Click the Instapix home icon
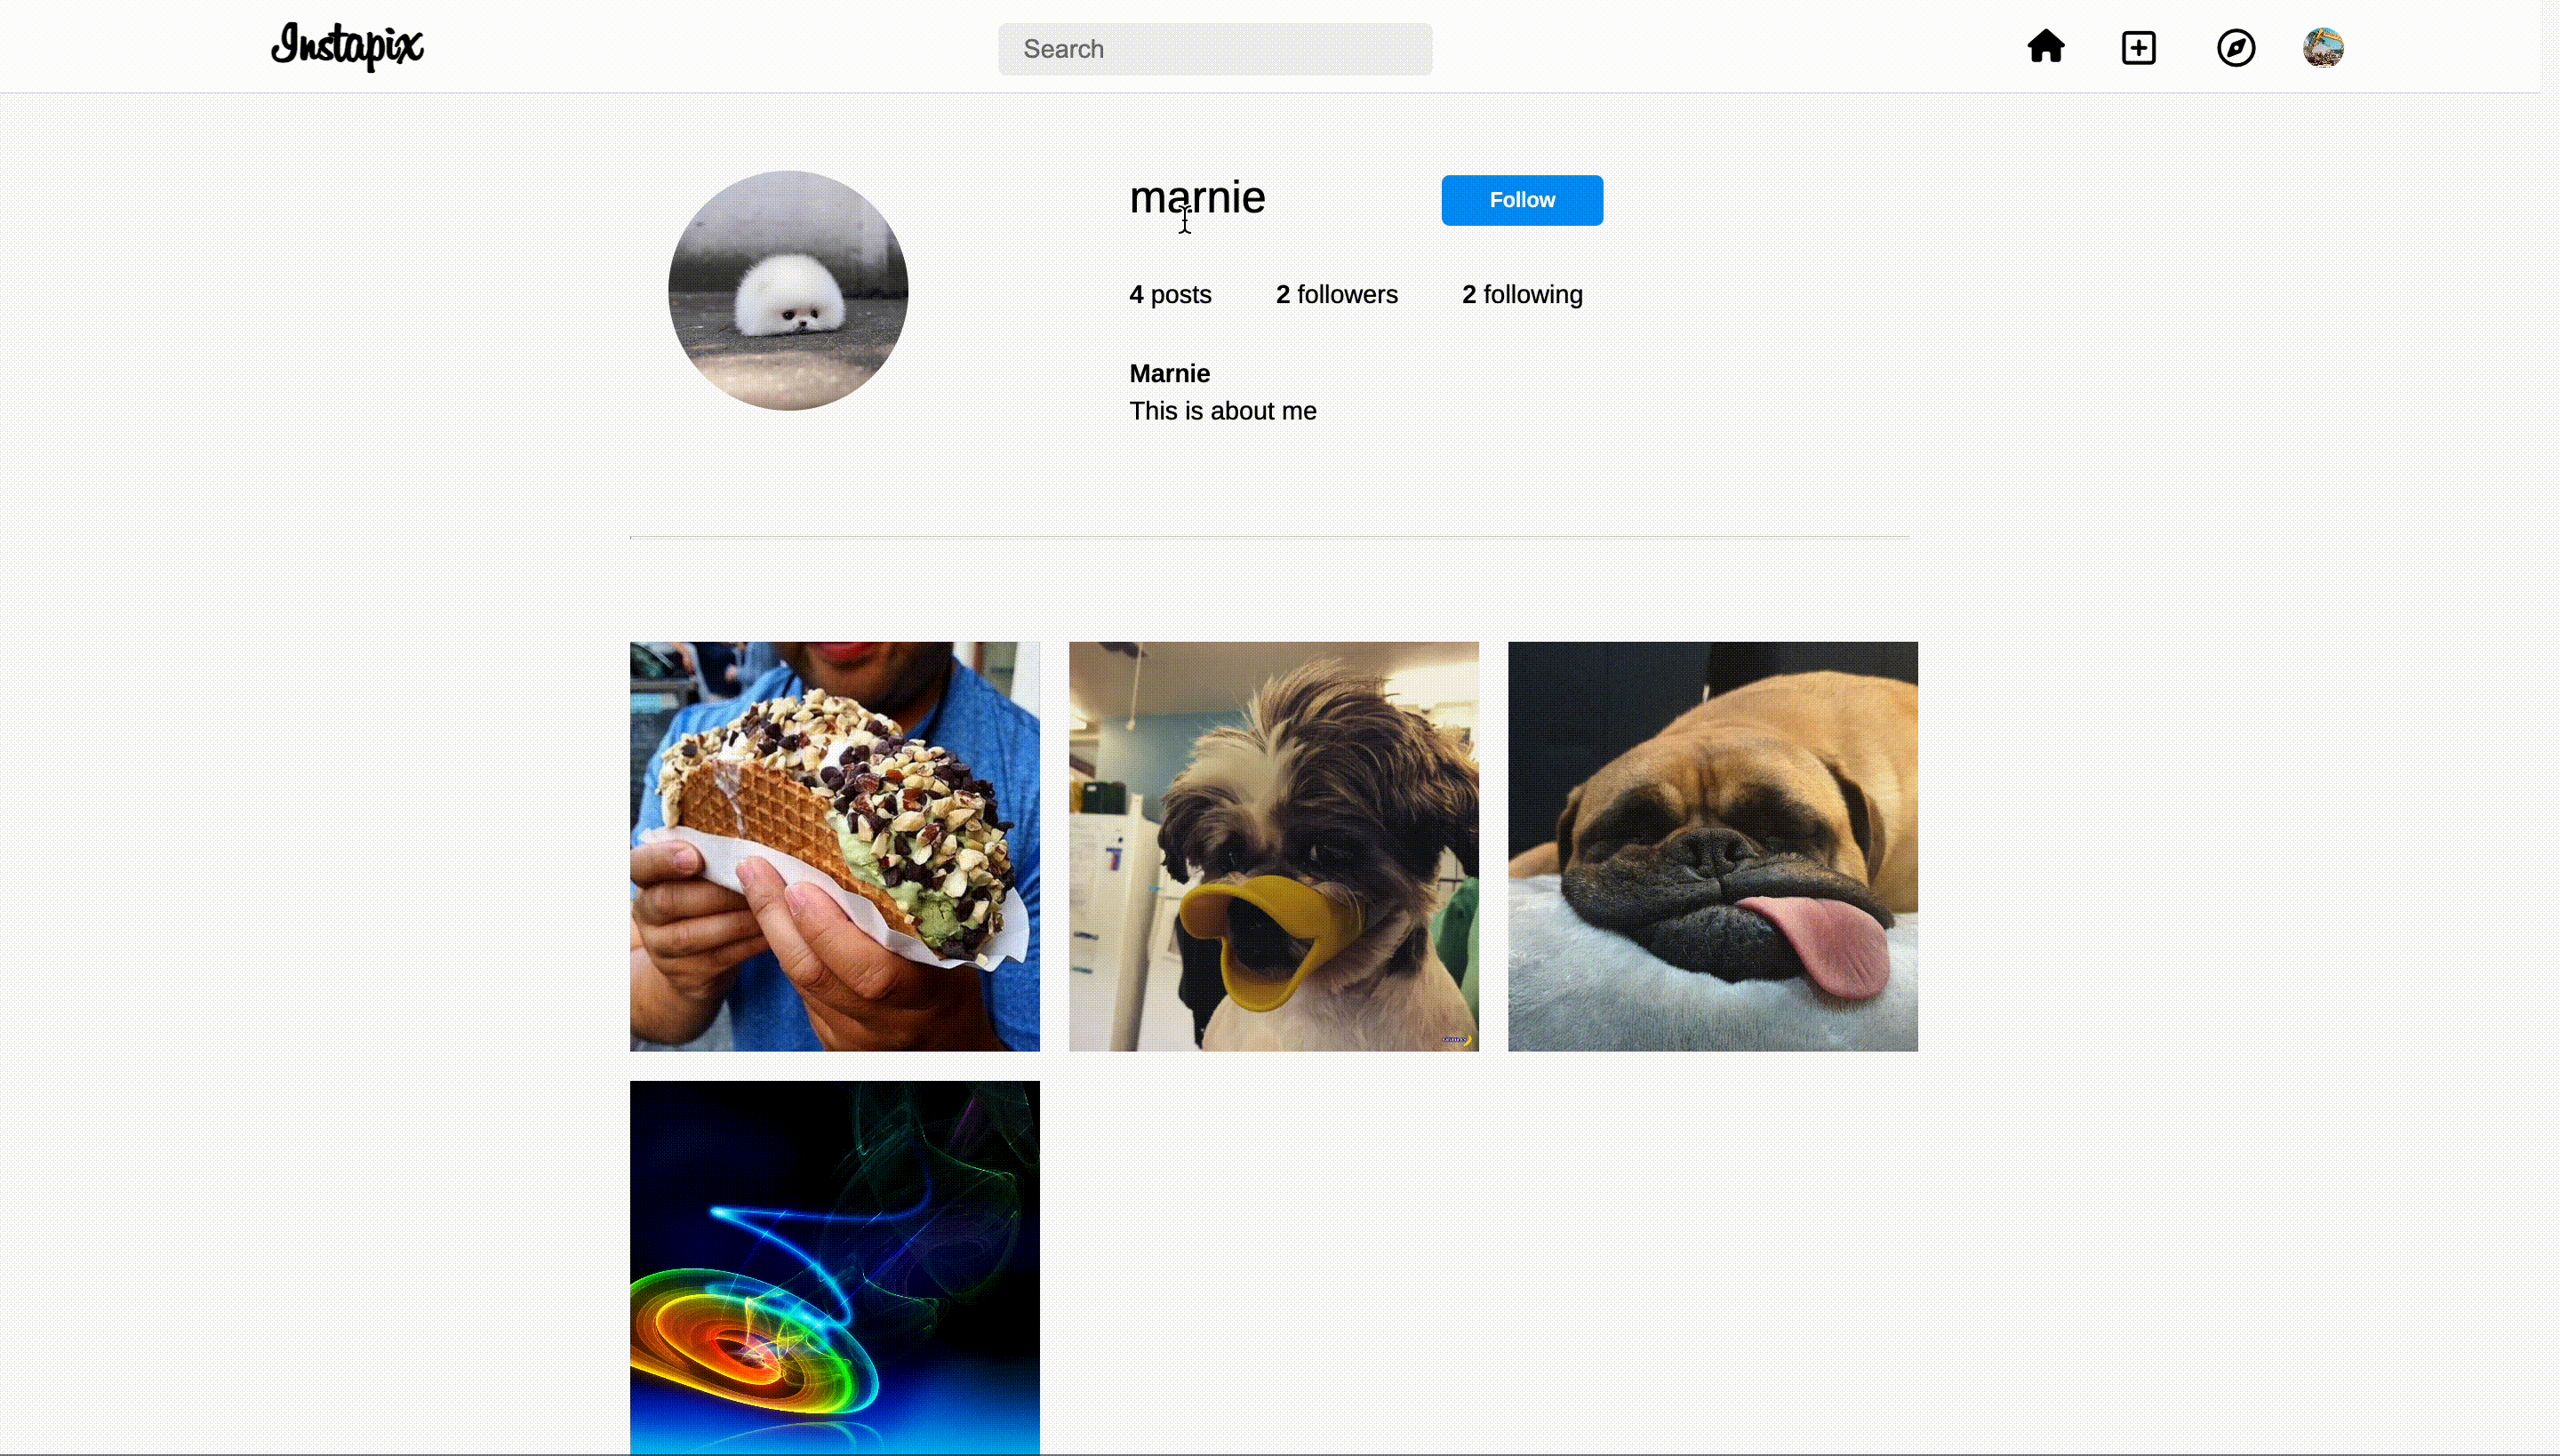 (2044, 47)
